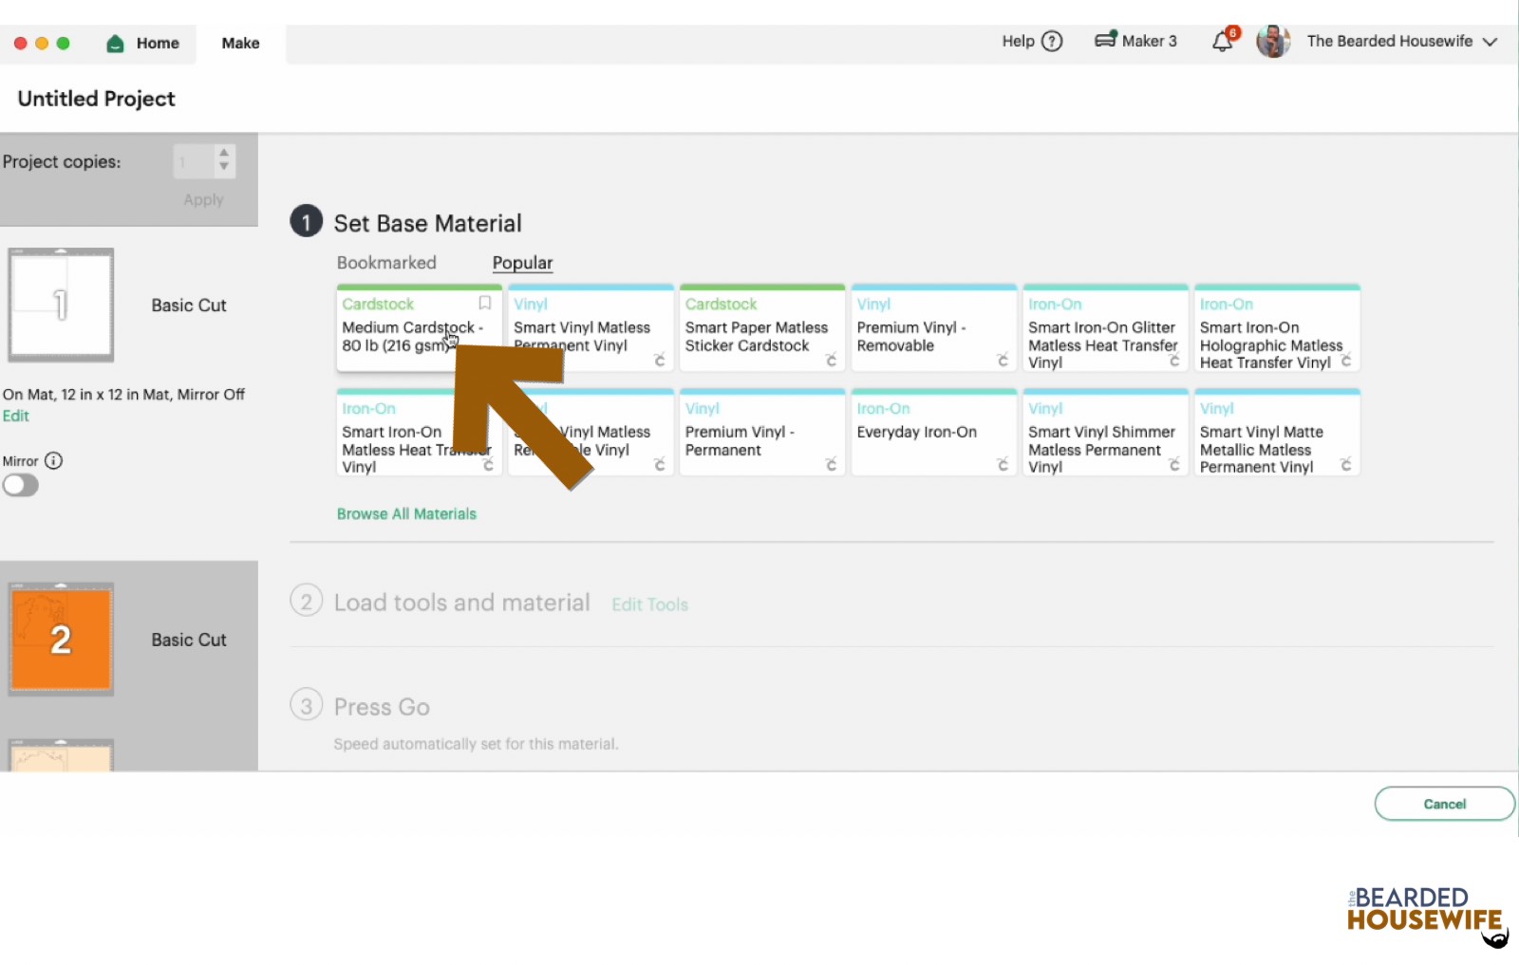Viewport: 1519px width, 965px height.
Task: Open Help via the question mark icon
Action: click(x=1052, y=41)
